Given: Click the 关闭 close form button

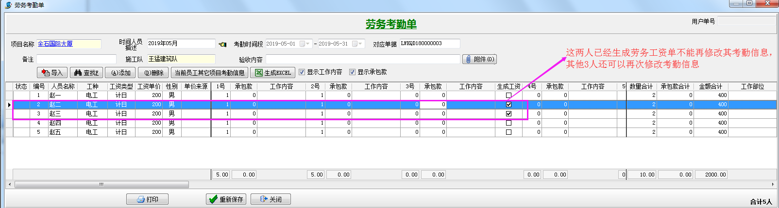Looking at the screenshot, I should (271, 199).
